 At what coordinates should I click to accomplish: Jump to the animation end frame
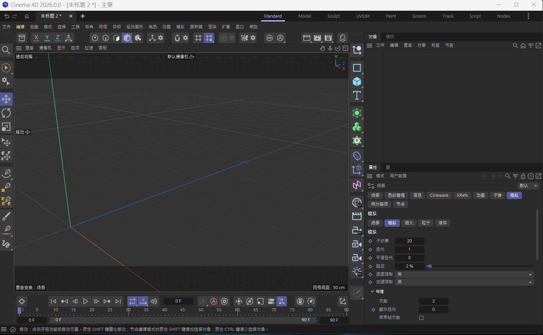point(118,301)
